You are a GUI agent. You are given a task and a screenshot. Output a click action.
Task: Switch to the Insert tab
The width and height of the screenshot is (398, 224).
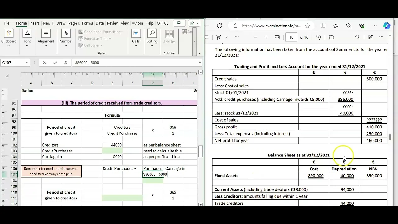pyautogui.click(x=34, y=23)
